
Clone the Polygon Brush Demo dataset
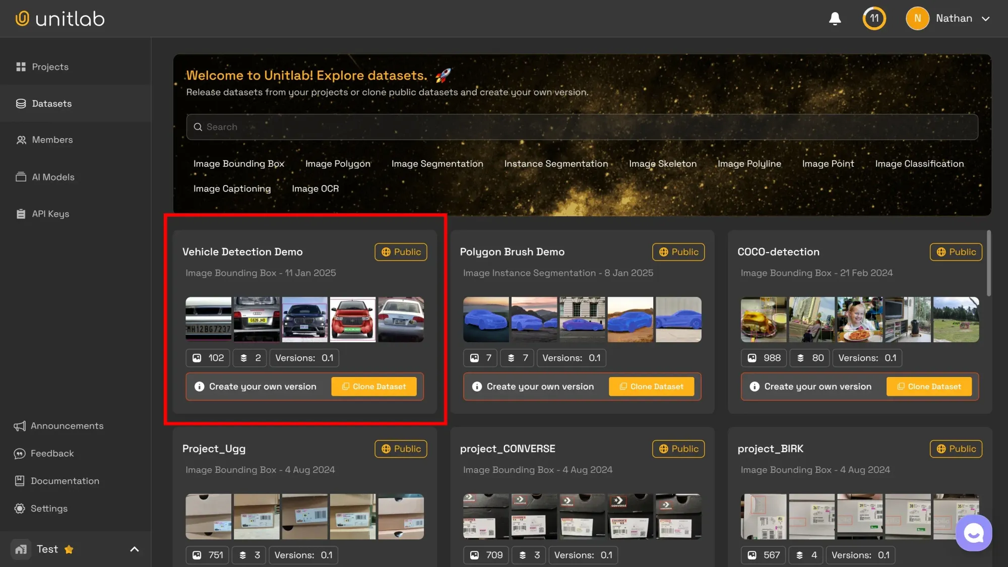[651, 387]
